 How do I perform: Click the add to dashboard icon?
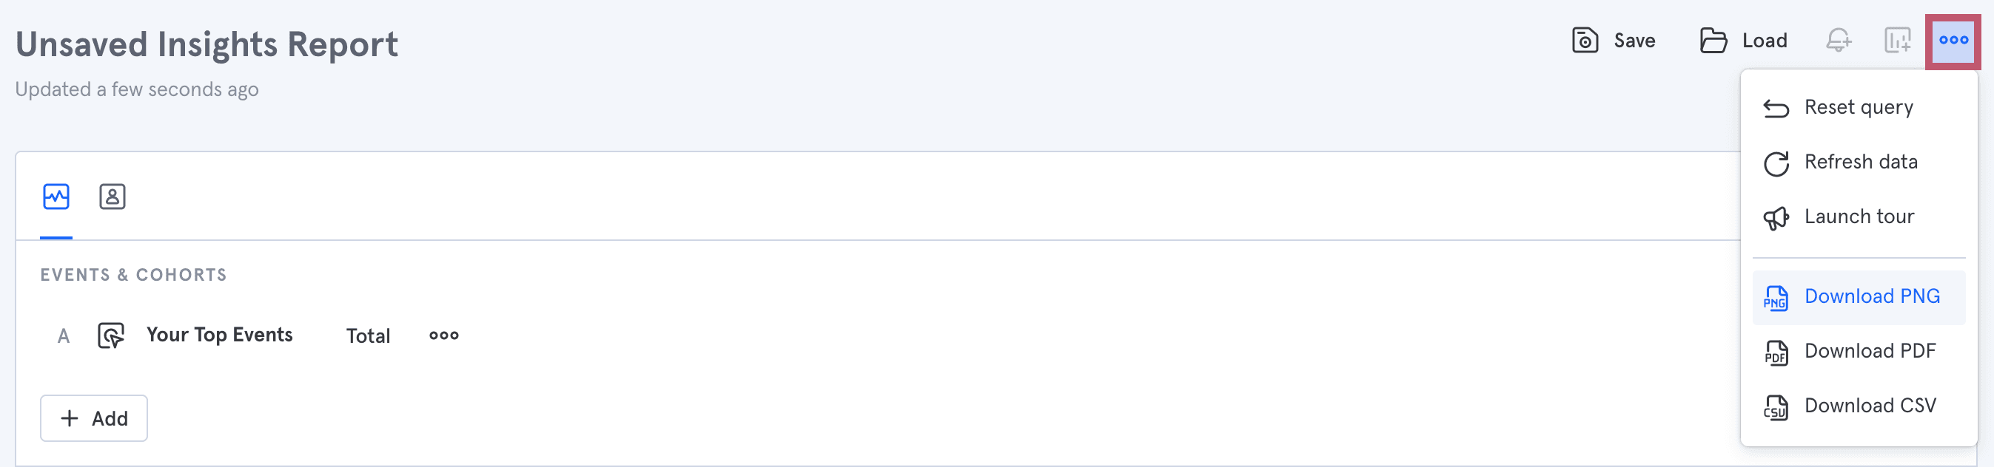coord(1897,40)
